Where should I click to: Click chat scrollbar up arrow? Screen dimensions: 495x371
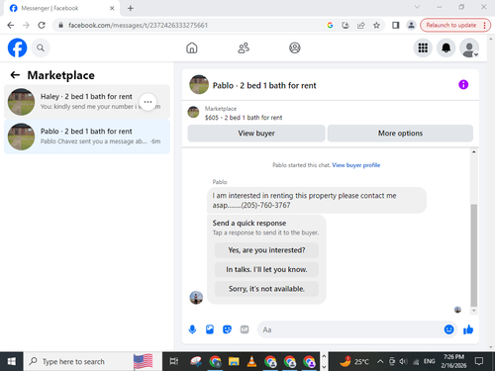point(474,152)
